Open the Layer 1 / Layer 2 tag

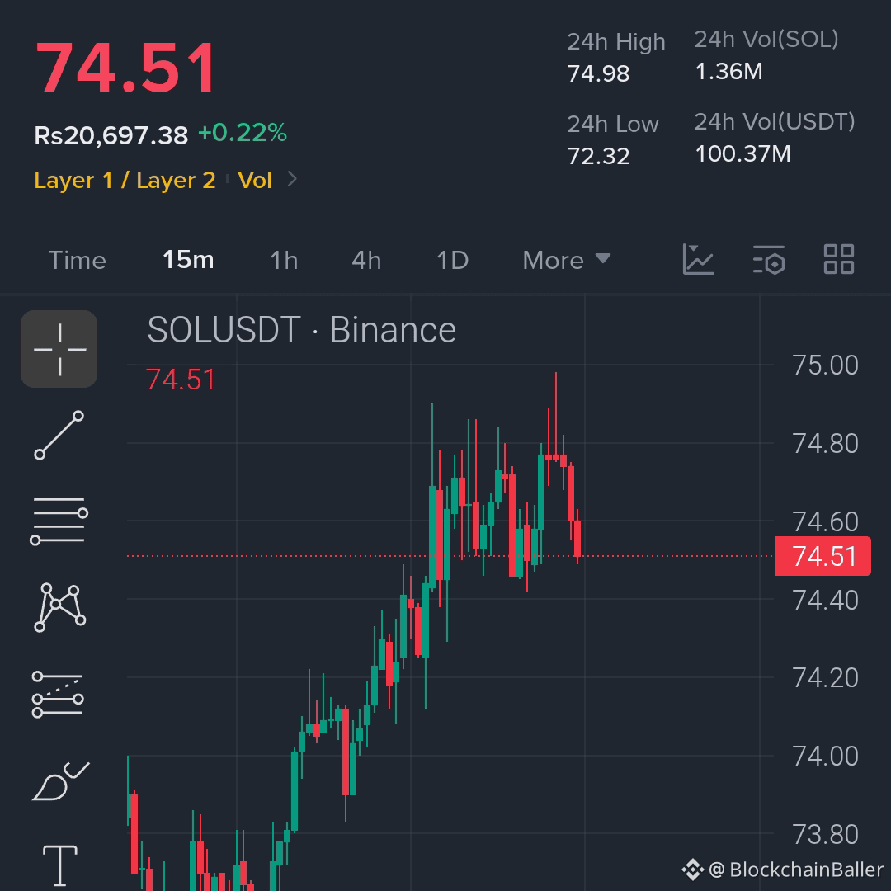(125, 180)
